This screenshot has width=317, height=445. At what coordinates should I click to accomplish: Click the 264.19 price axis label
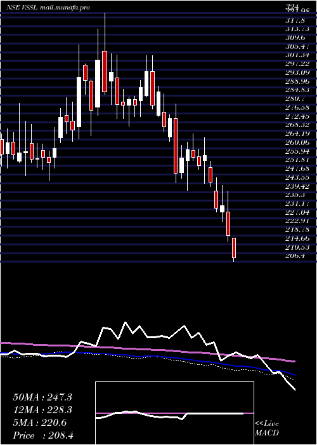coord(297,133)
